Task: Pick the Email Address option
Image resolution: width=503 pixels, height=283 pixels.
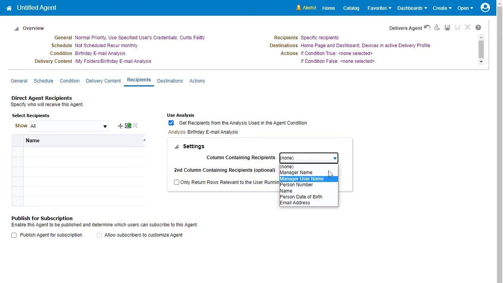Action: pos(308,203)
